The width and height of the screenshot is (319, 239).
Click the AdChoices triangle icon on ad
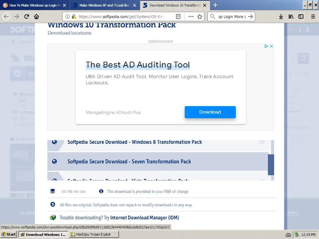[266, 46]
